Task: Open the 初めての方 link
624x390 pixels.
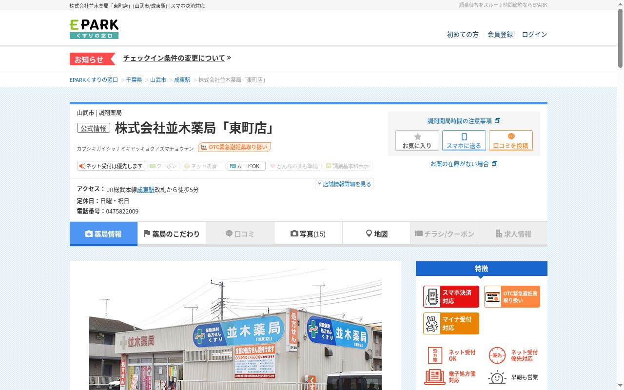Action: (x=463, y=35)
